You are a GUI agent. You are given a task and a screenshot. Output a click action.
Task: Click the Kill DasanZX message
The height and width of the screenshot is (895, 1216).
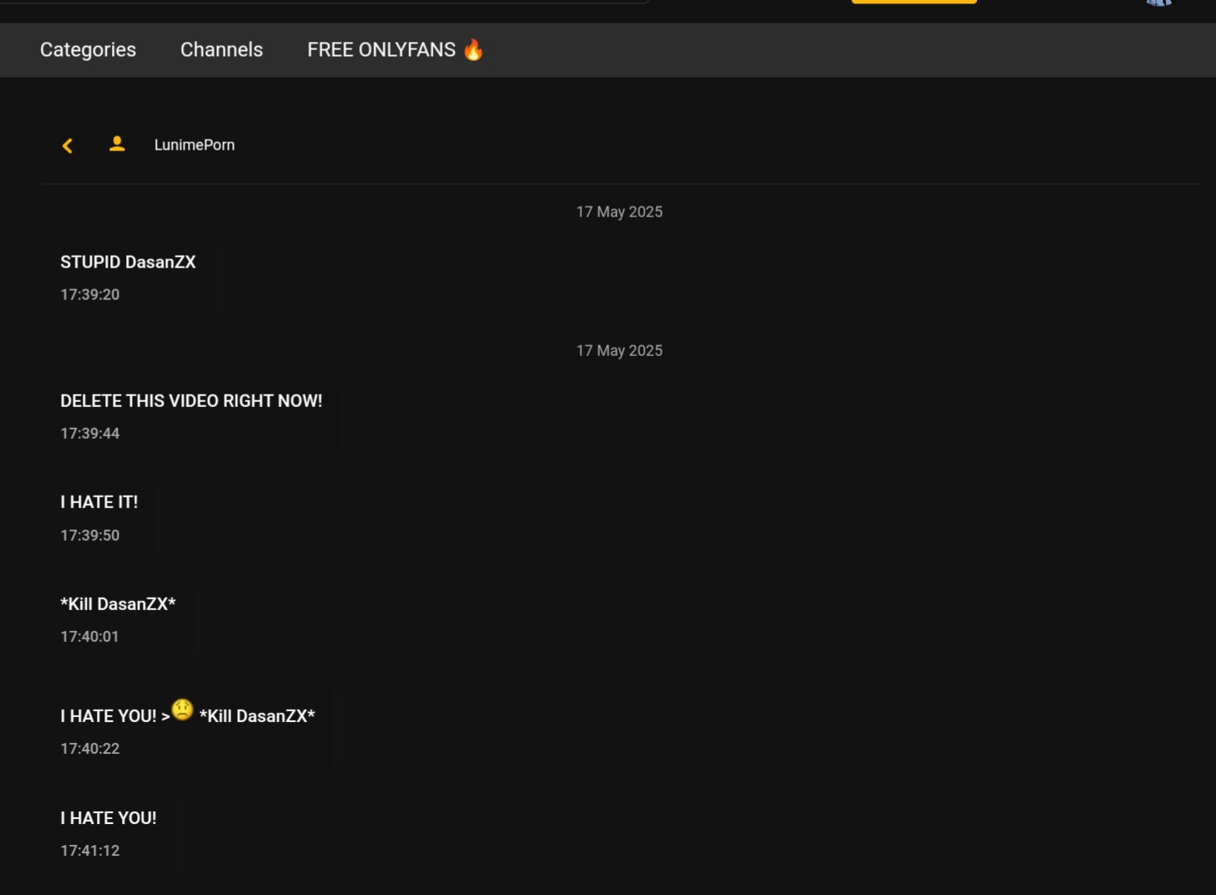[x=118, y=603]
